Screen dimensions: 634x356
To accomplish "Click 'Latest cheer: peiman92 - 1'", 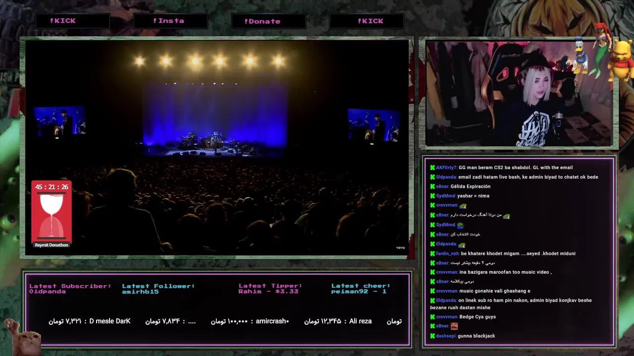I will pyautogui.click(x=361, y=289).
